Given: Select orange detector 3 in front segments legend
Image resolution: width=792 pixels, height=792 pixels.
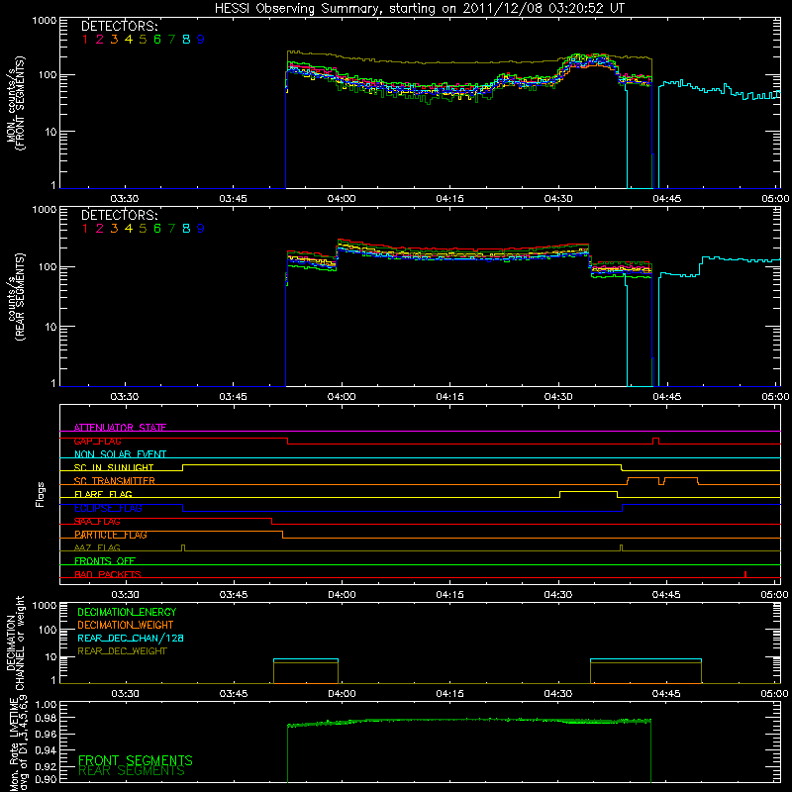Looking at the screenshot, I should pyautogui.click(x=114, y=40).
